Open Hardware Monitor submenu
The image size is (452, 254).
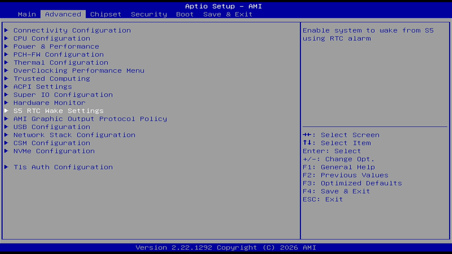point(50,103)
